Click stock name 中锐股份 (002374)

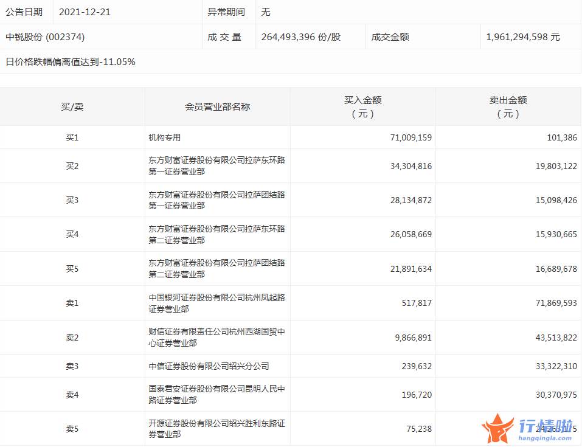45,36
